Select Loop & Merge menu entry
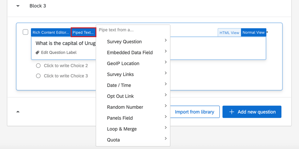This screenshot has width=299, height=149. coord(122,129)
